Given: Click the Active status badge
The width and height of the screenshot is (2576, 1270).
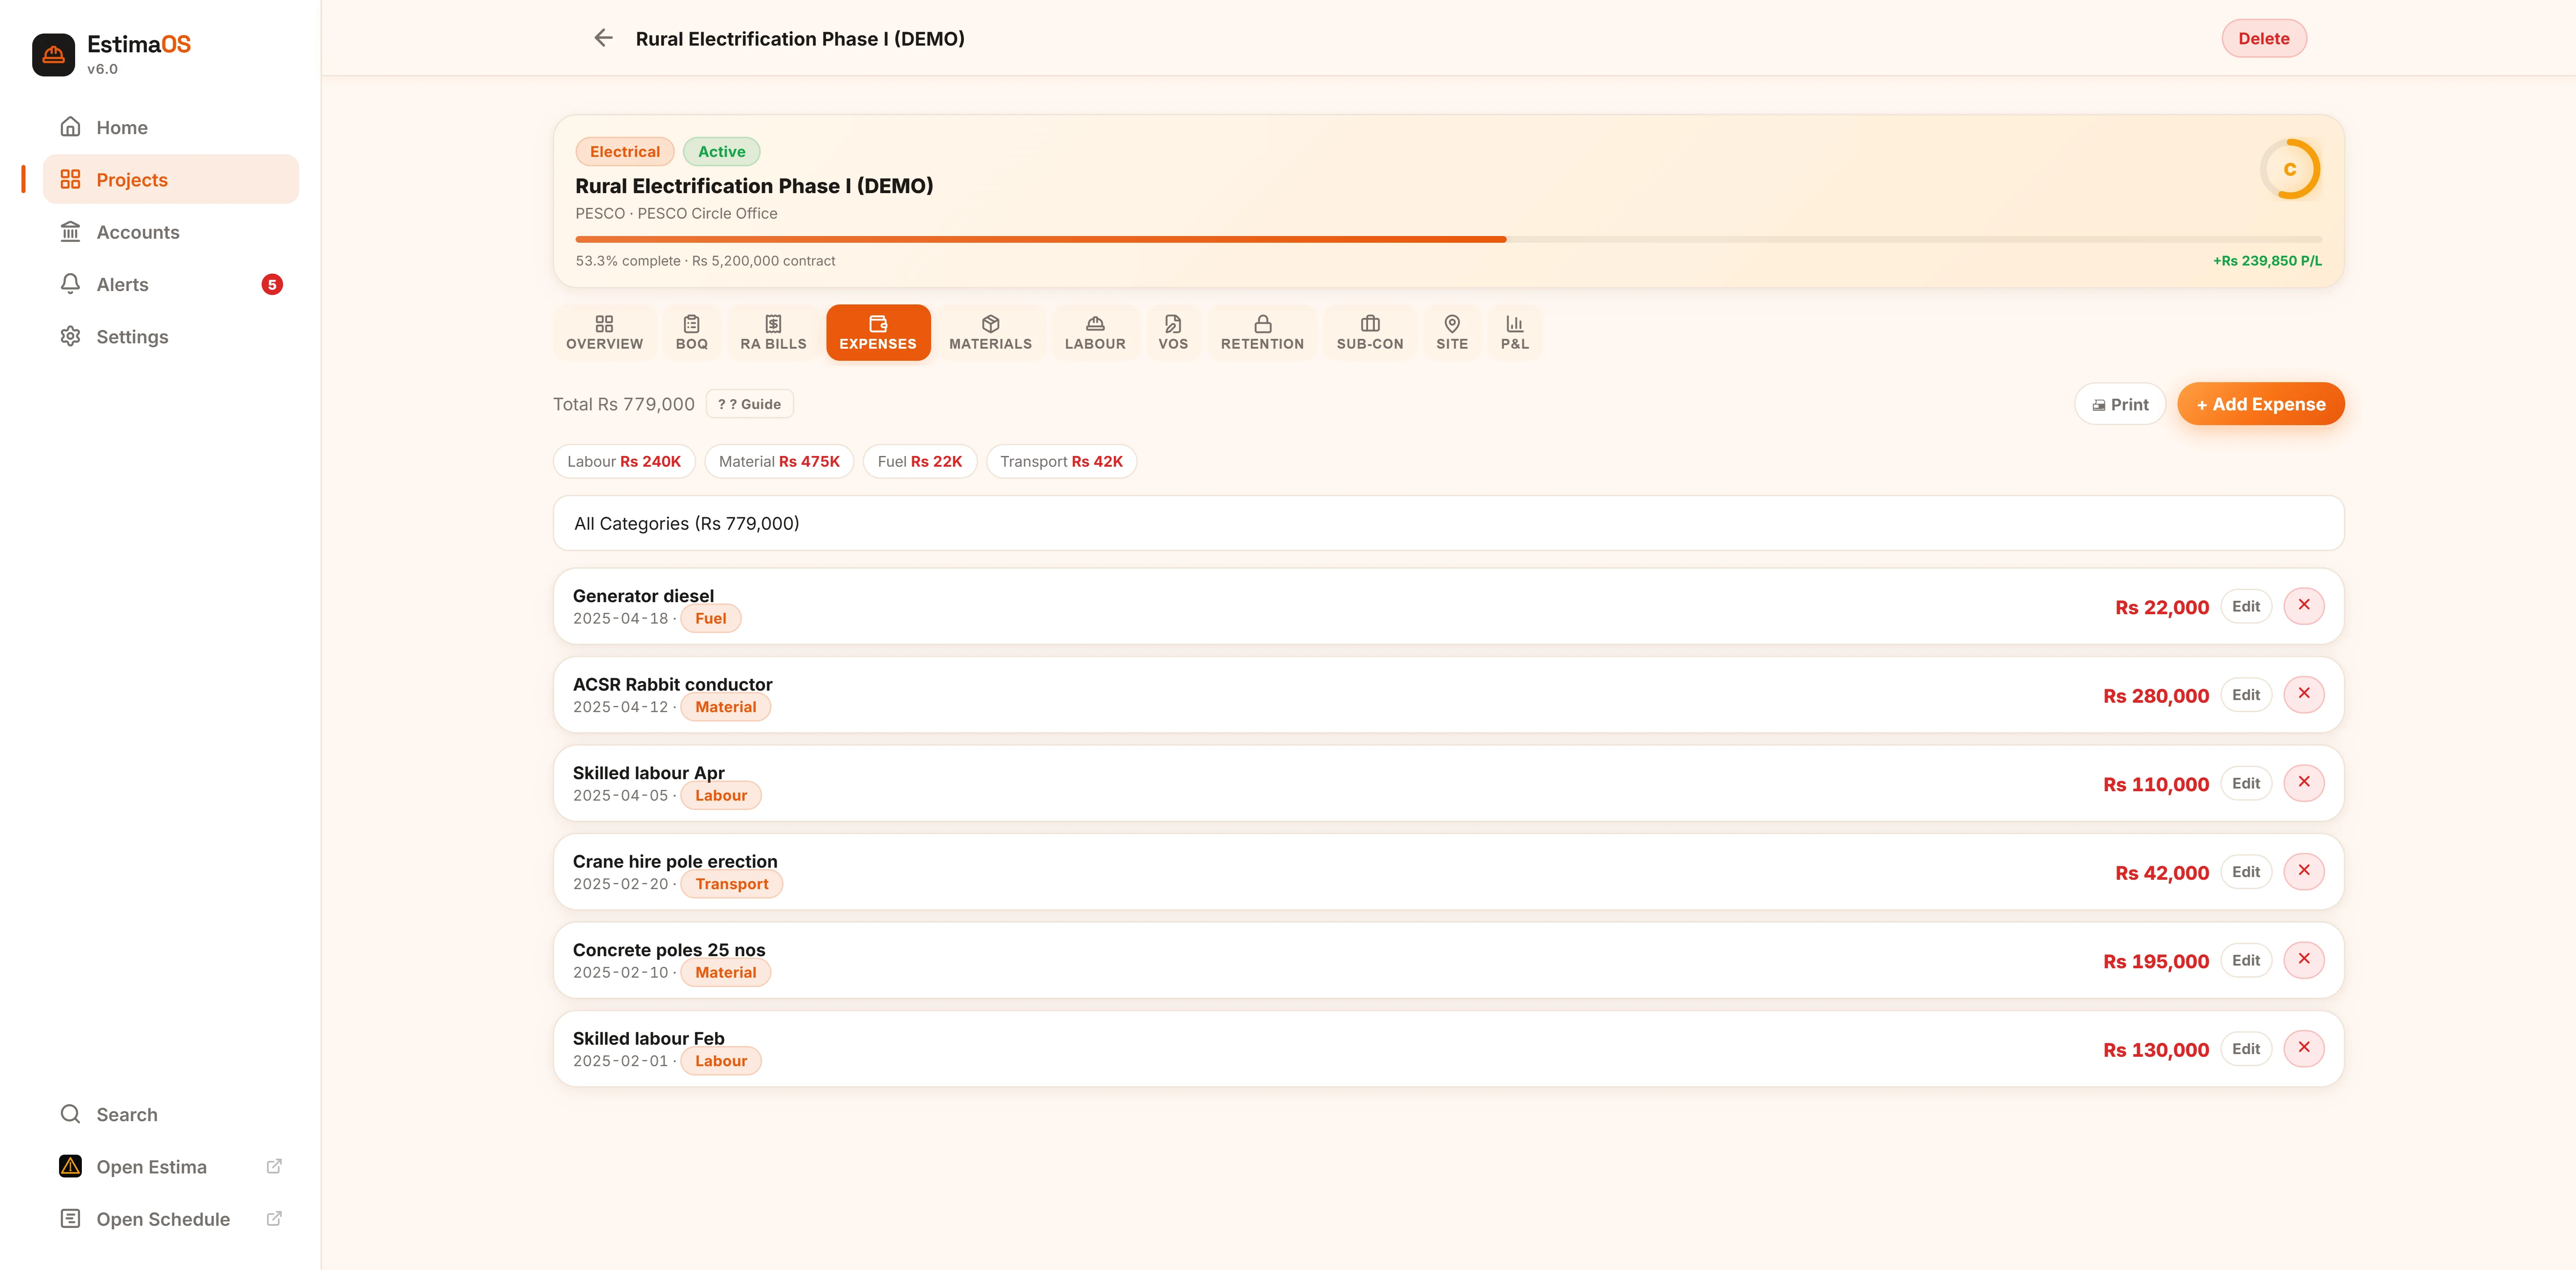Looking at the screenshot, I should 721,152.
